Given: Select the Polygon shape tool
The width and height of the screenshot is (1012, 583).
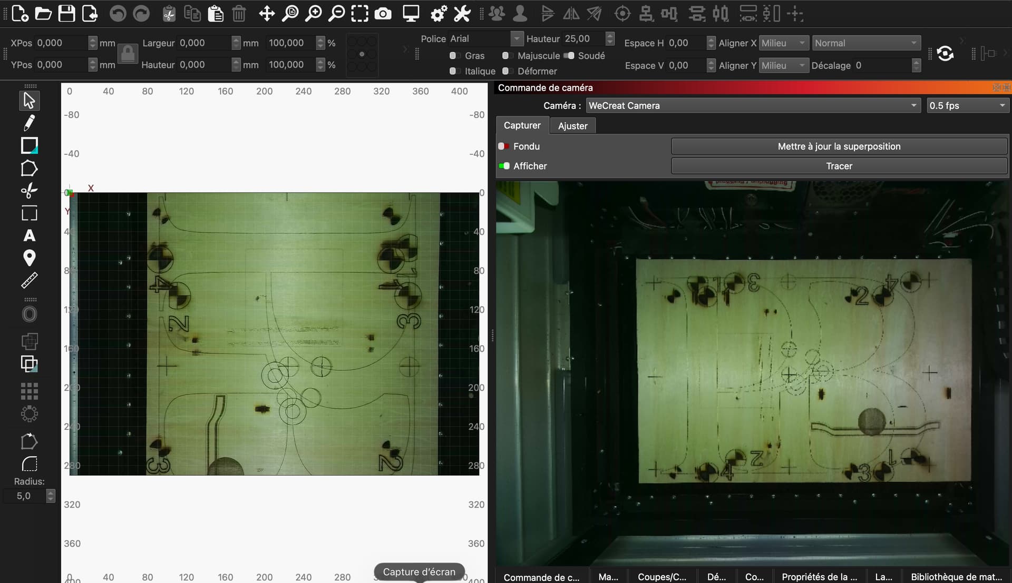Looking at the screenshot, I should [29, 169].
